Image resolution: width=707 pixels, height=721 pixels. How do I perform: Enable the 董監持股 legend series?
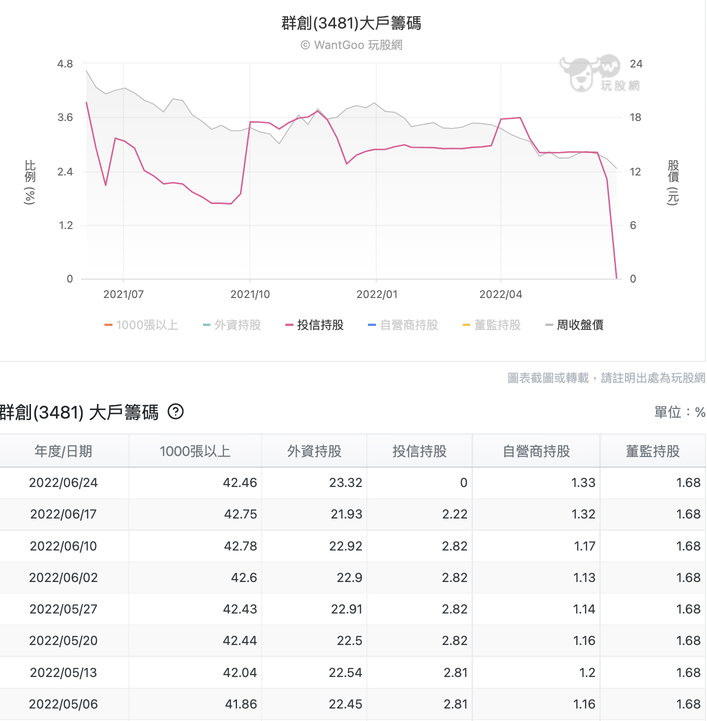tap(492, 325)
